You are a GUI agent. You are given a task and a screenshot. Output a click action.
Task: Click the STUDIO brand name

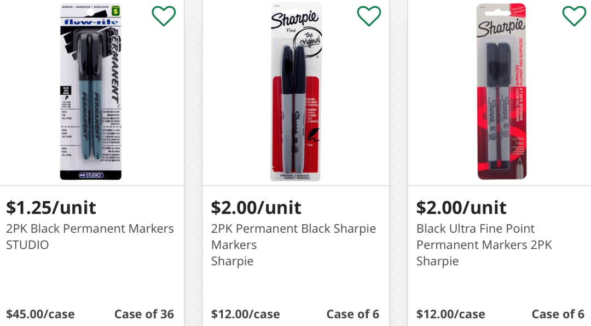coord(27,244)
